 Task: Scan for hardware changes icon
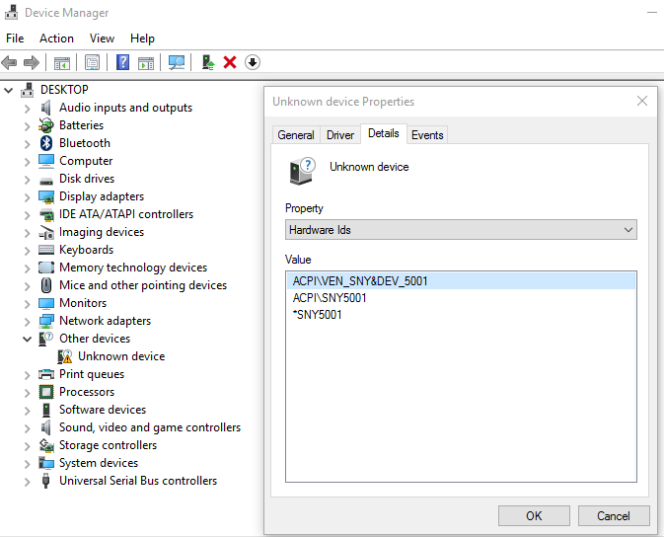click(x=177, y=63)
